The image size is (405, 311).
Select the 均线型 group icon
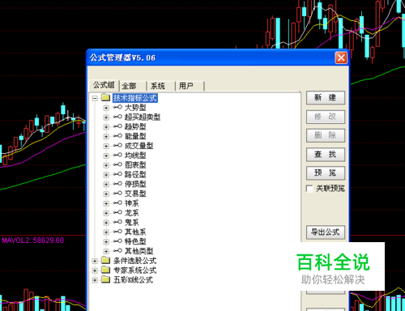pos(117,155)
